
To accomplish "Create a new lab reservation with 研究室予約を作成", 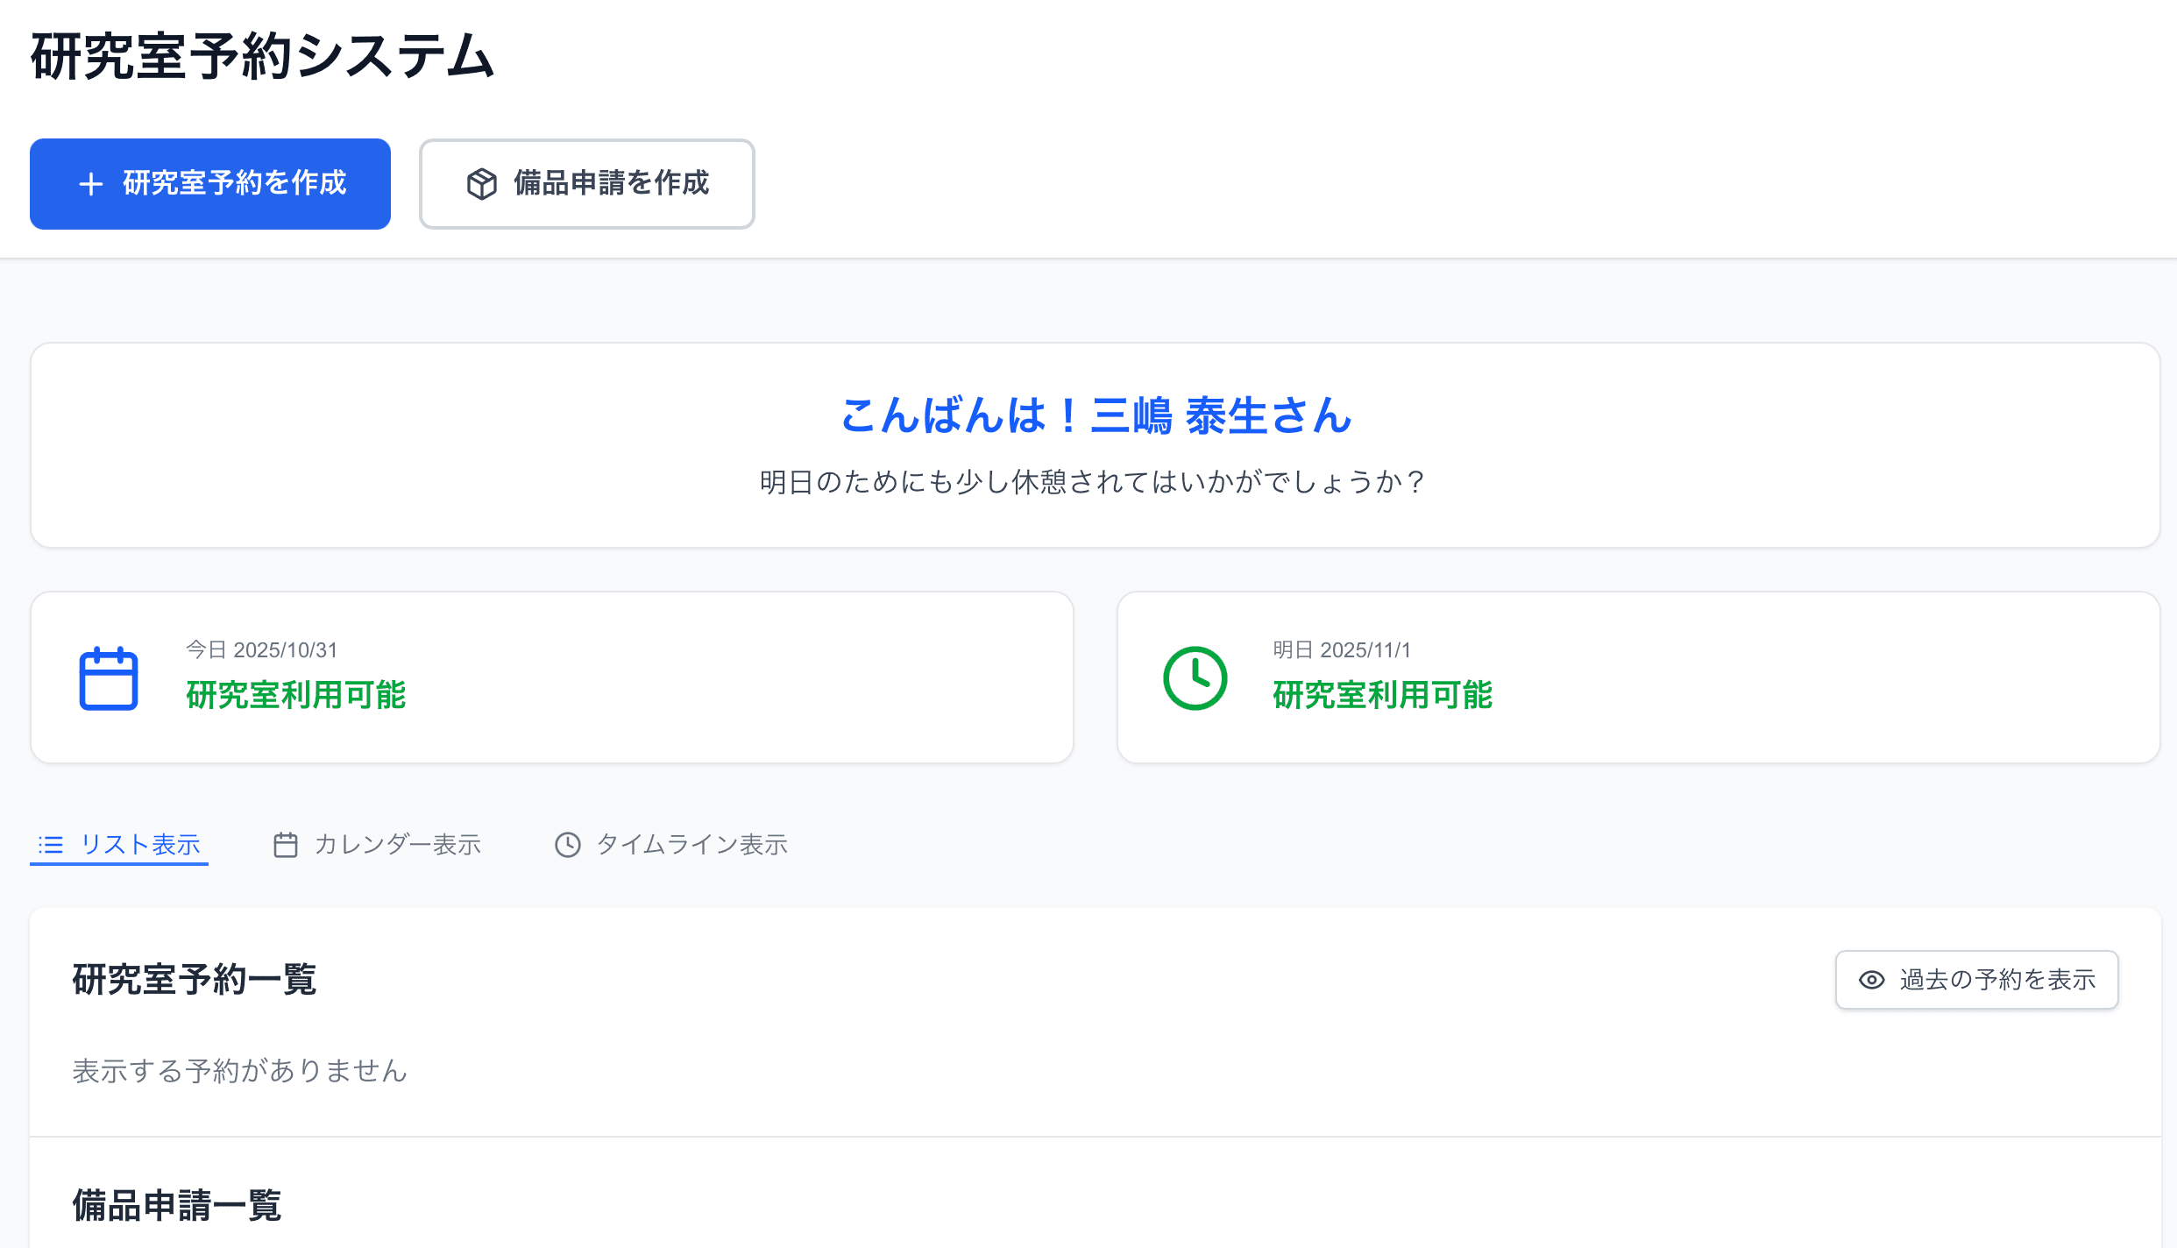I will [209, 184].
